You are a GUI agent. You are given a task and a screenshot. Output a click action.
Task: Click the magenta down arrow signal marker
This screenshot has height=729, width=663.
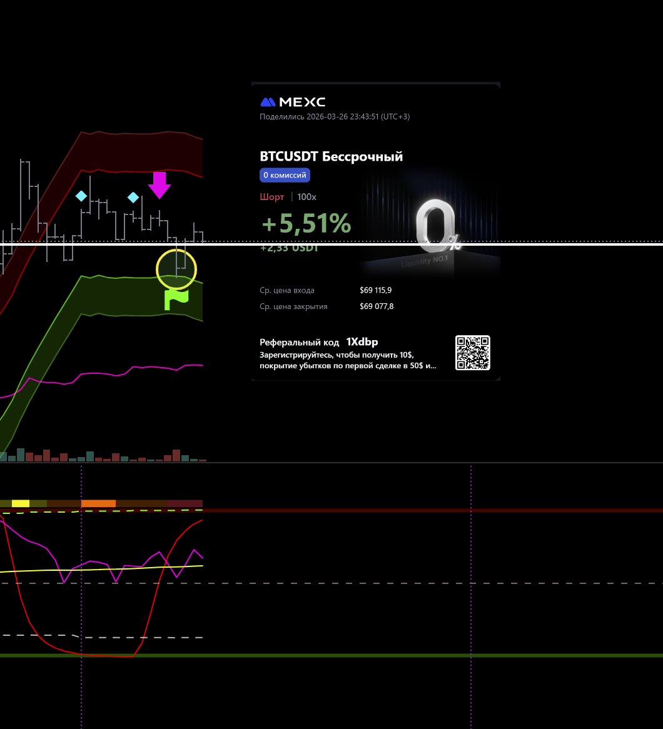(x=159, y=185)
